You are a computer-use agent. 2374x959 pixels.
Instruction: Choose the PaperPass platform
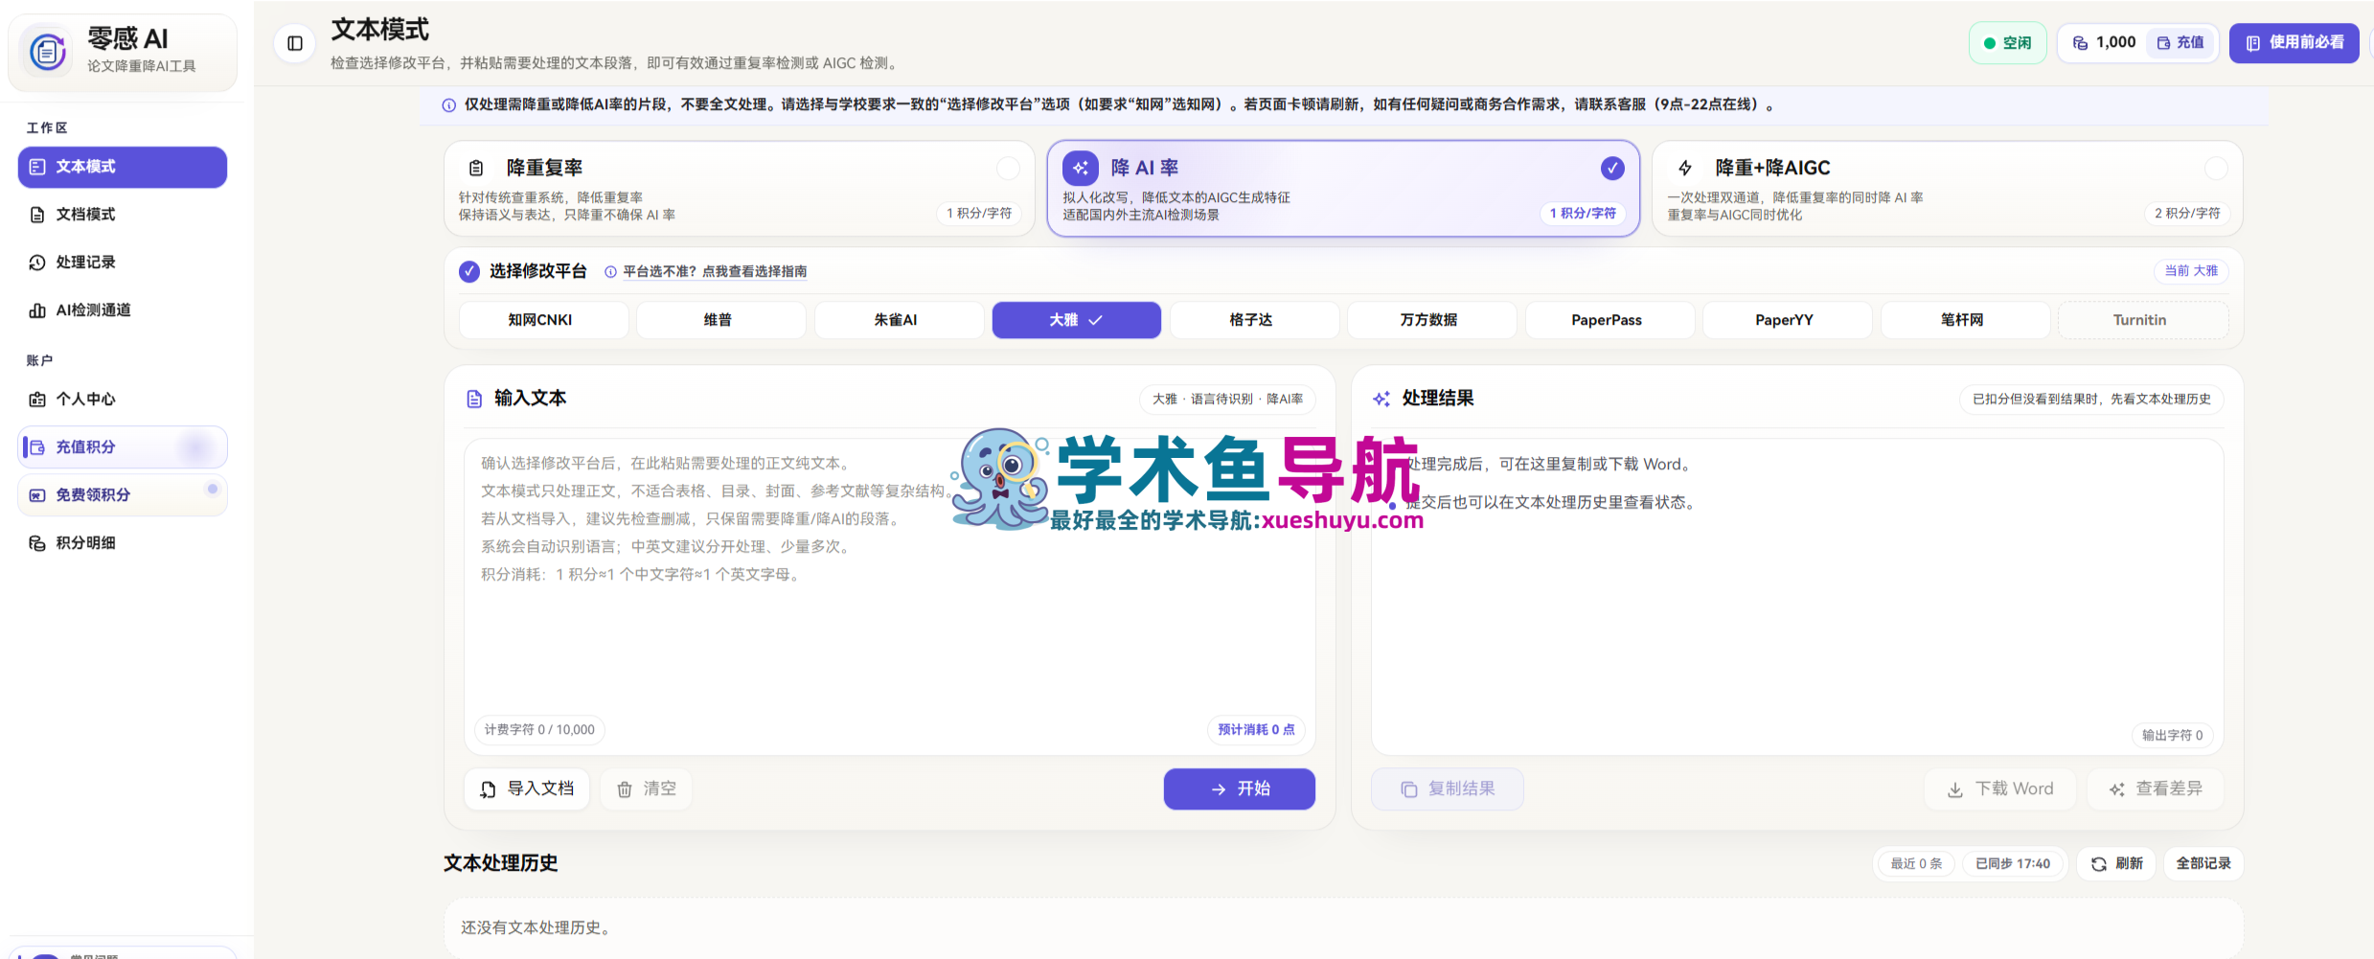click(1609, 320)
